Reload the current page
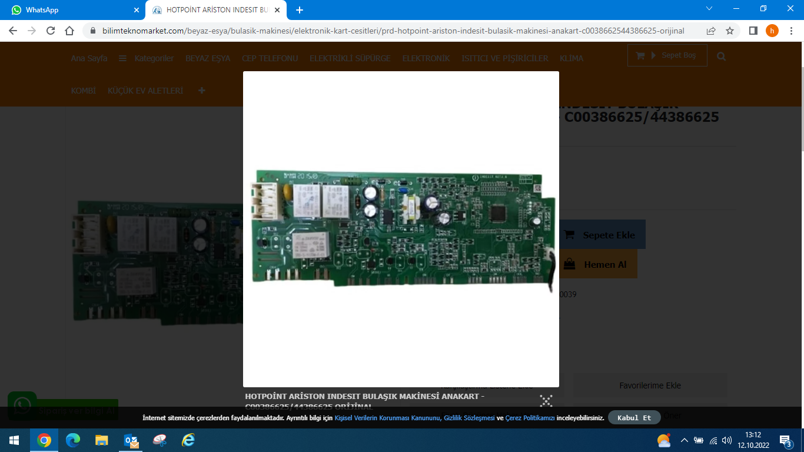The height and width of the screenshot is (452, 804). tap(51, 31)
